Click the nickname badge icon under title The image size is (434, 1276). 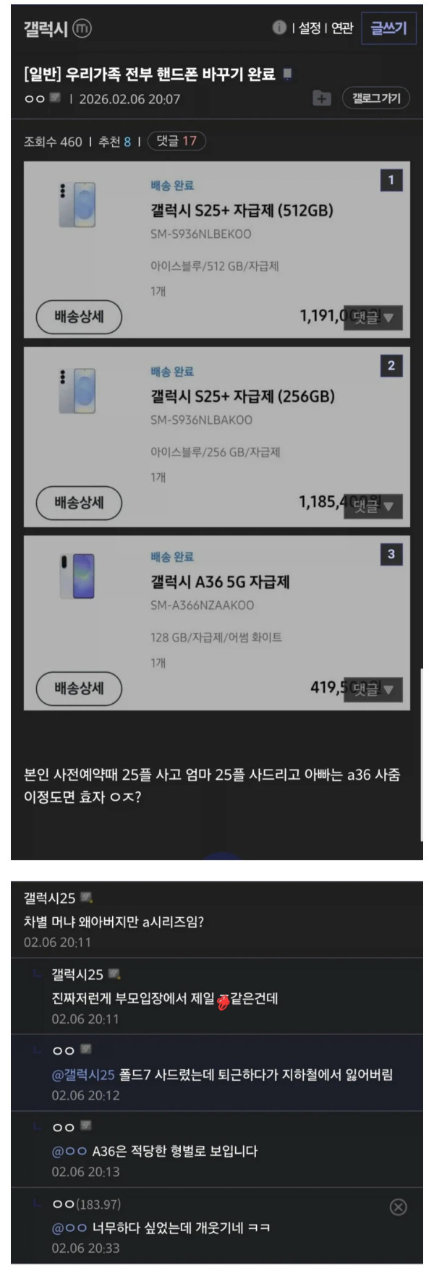(x=56, y=98)
